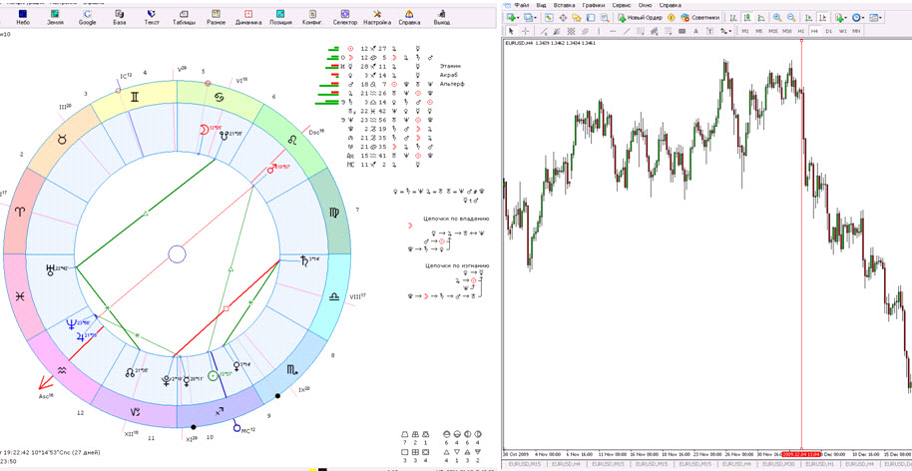Viewport: 912px width, 471px height.
Task: Expand the chart templates dropdown
Action: pos(881,17)
